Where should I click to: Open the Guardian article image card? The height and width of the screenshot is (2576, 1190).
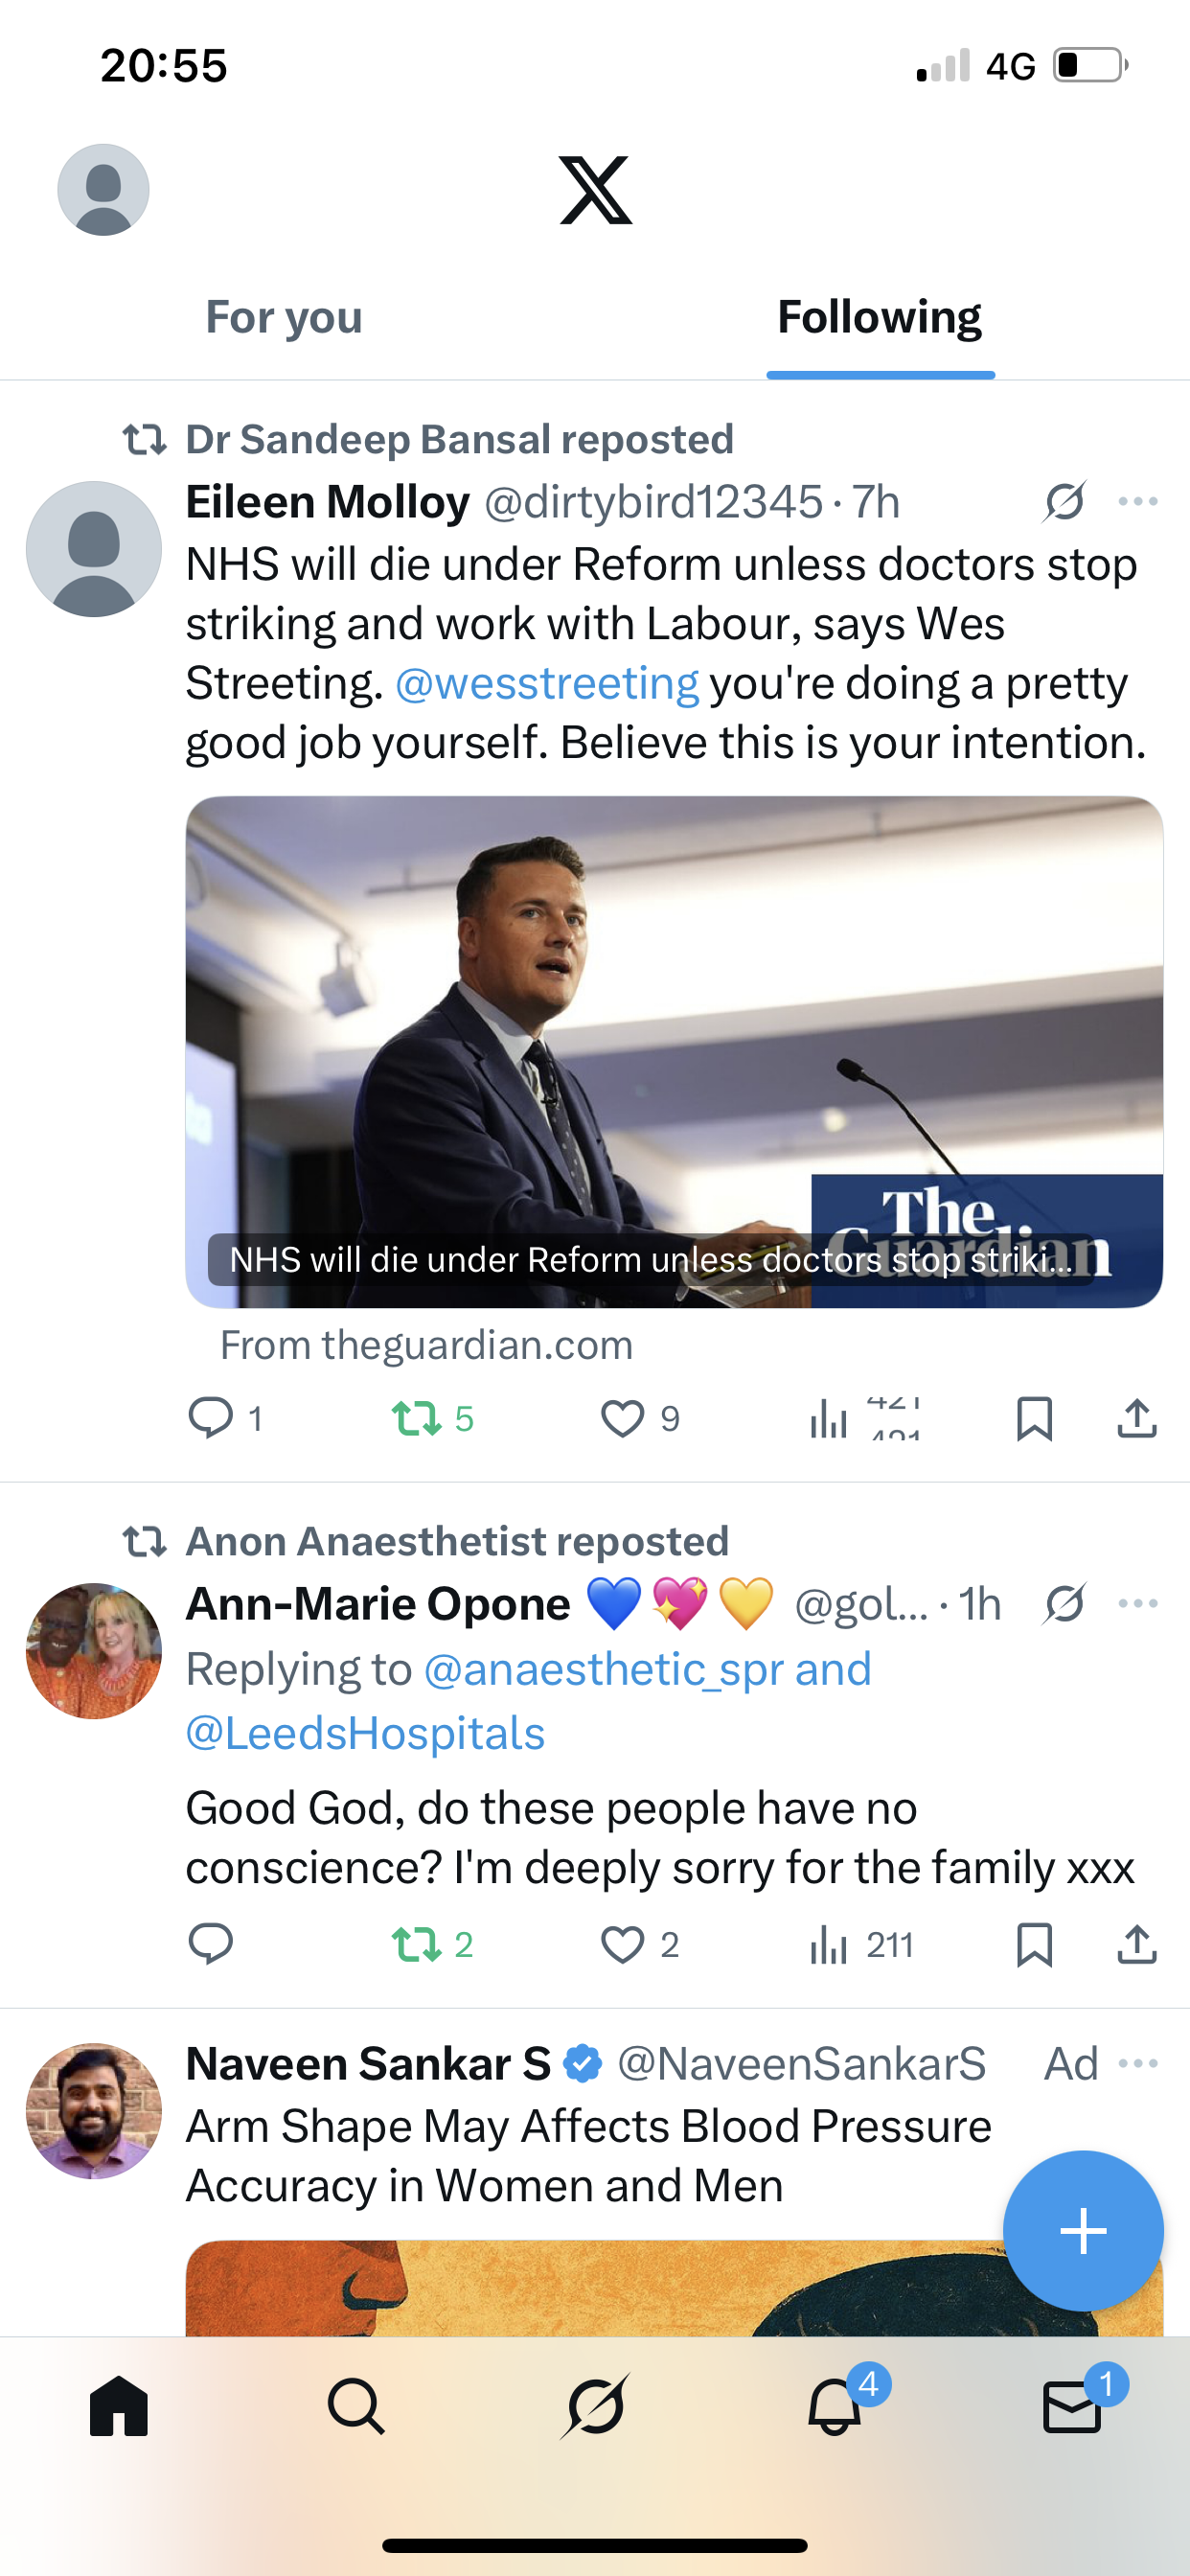click(674, 1050)
